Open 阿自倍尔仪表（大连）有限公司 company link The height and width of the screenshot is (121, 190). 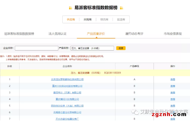[67, 106]
